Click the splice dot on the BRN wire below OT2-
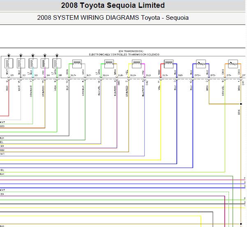Screen dimensions: 247x227 (x=241, y=104)
